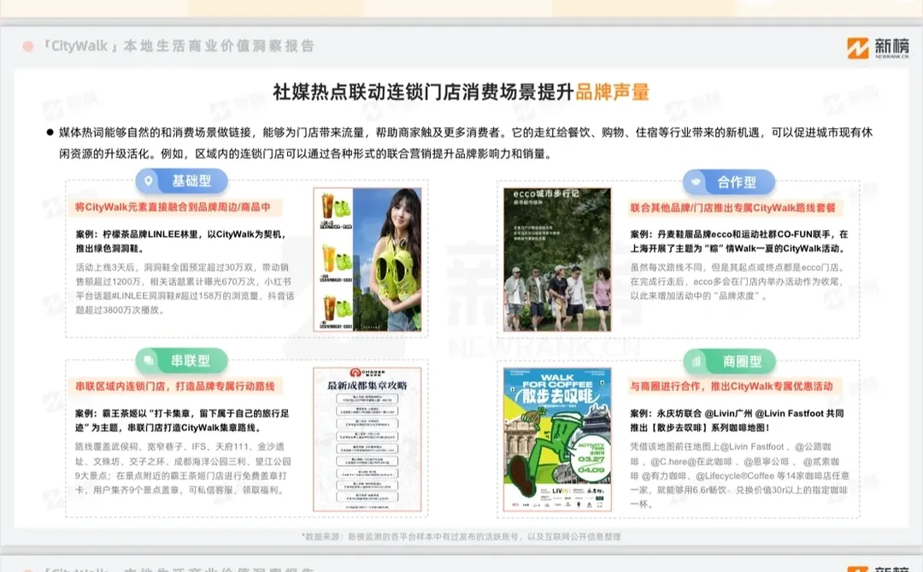The image size is (923, 572).
Task: Select the 基础型 label badge
Action: click(x=181, y=181)
